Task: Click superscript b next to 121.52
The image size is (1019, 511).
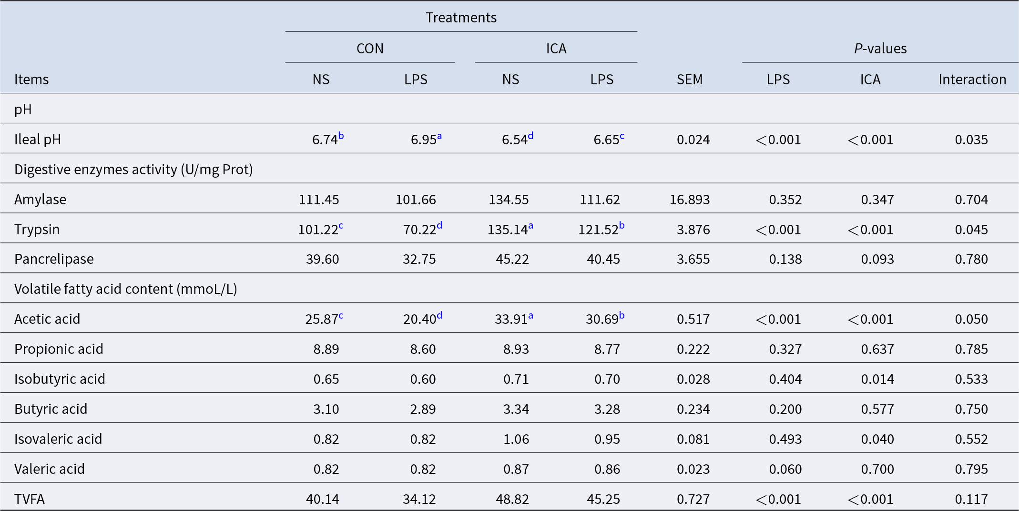Action: tap(622, 226)
